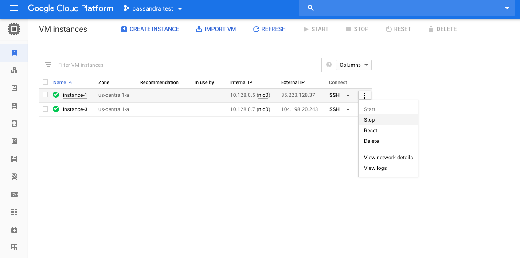Focus the Filter VM instances field
This screenshot has width=520, height=258.
tap(180, 65)
